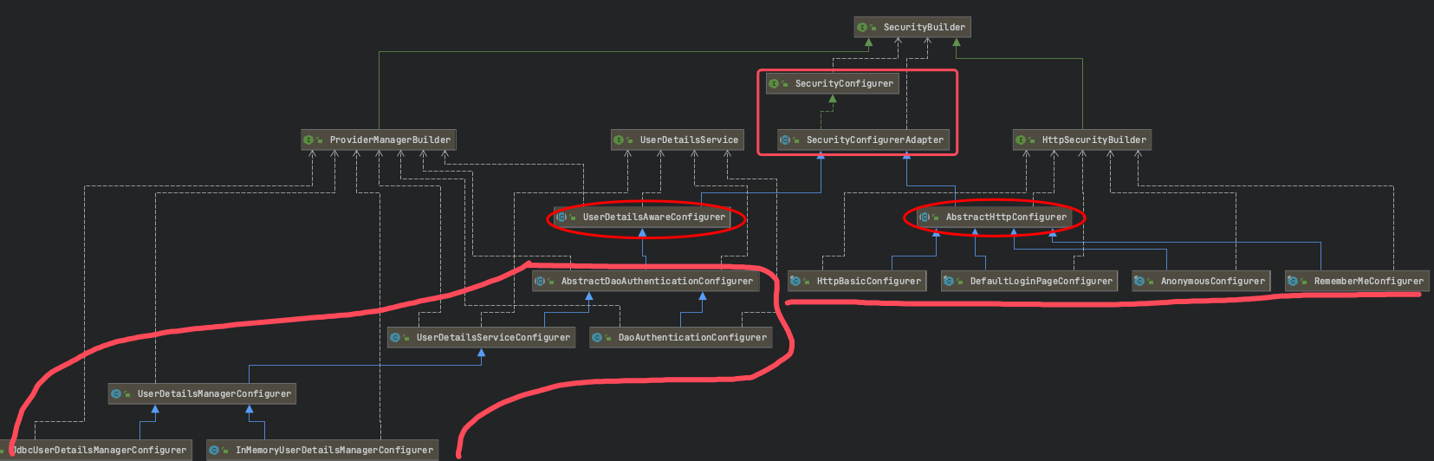
Task: Select the UserDetailsManagerConfigurer node
Action: [202, 393]
